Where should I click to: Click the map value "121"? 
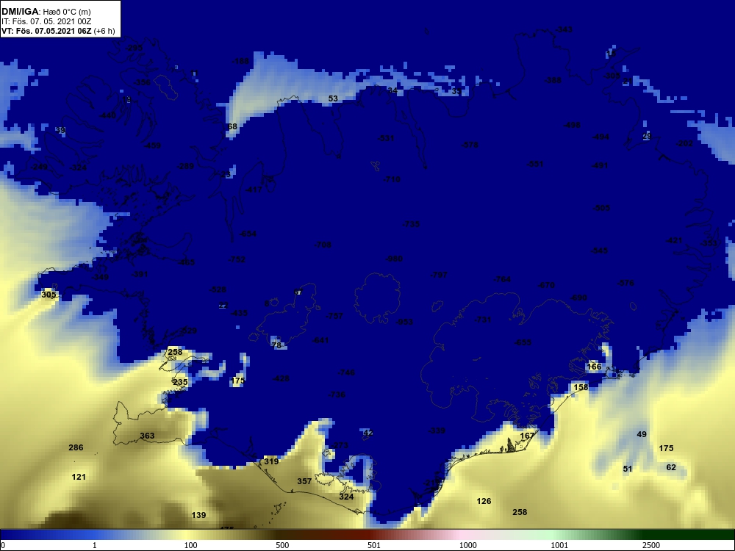[79, 477]
